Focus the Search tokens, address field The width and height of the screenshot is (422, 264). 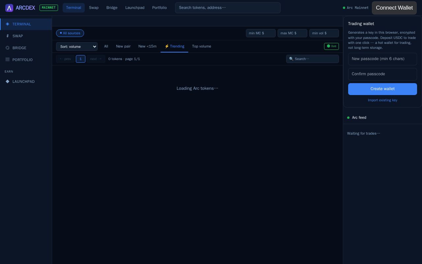(x=228, y=8)
